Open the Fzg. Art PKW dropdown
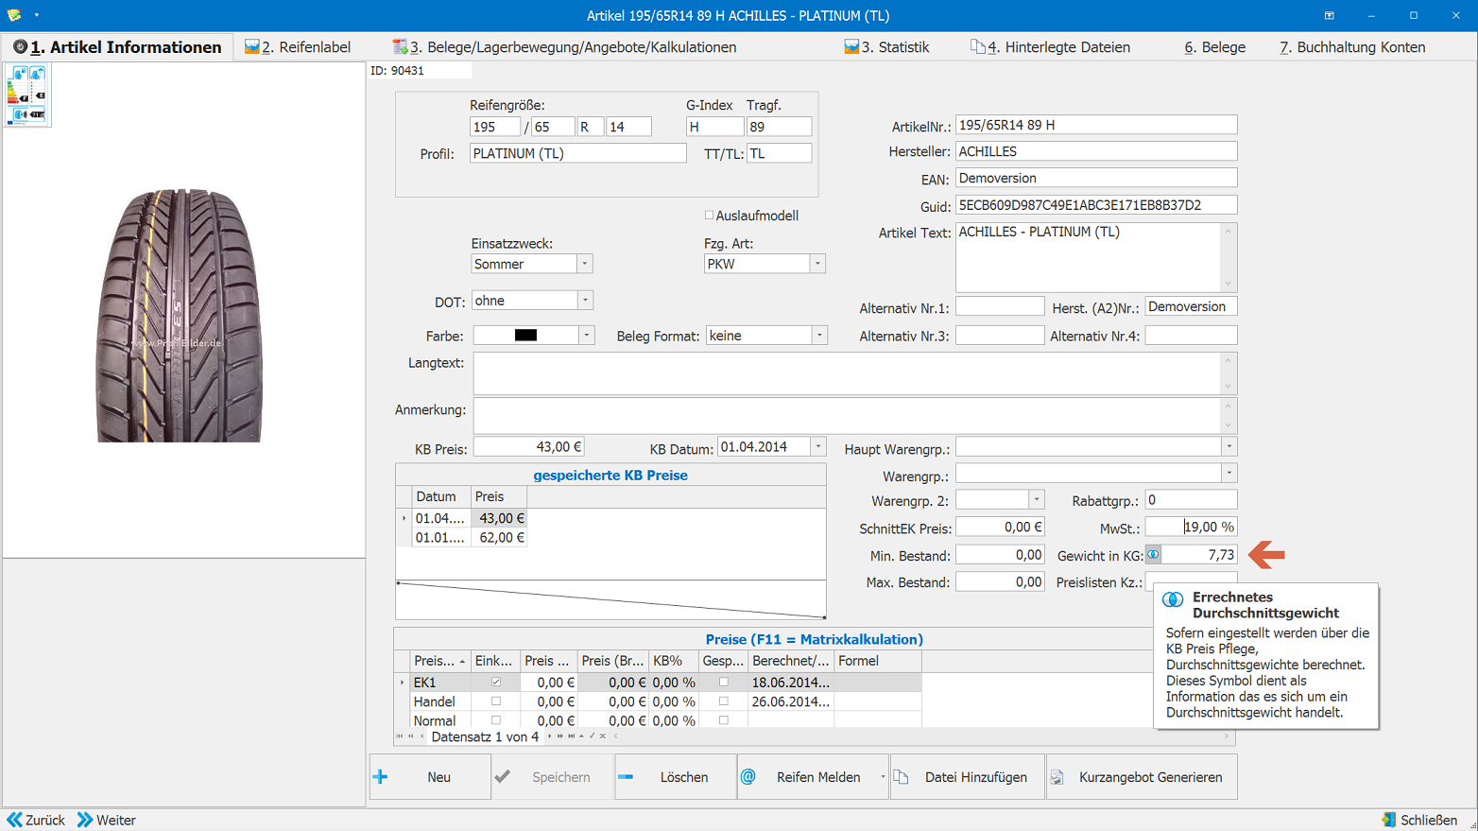Image resolution: width=1478 pixels, height=831 pixels. [817, 264]
